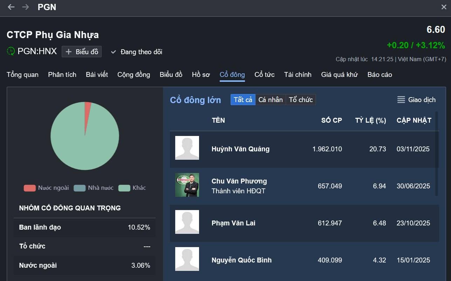The image size is (451, 281).
Task: Select the update date 23/10/2025
Action: click(x=413, y=223)
